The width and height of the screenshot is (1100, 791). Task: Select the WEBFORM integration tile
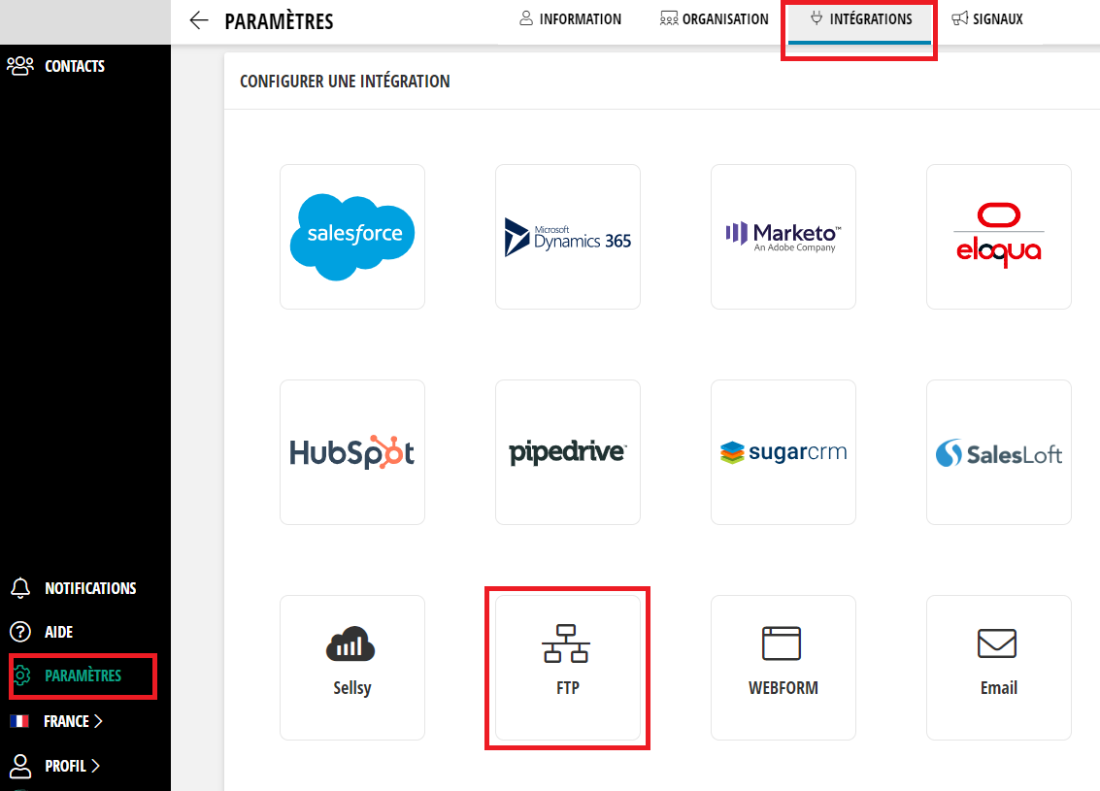click(783, 668)
